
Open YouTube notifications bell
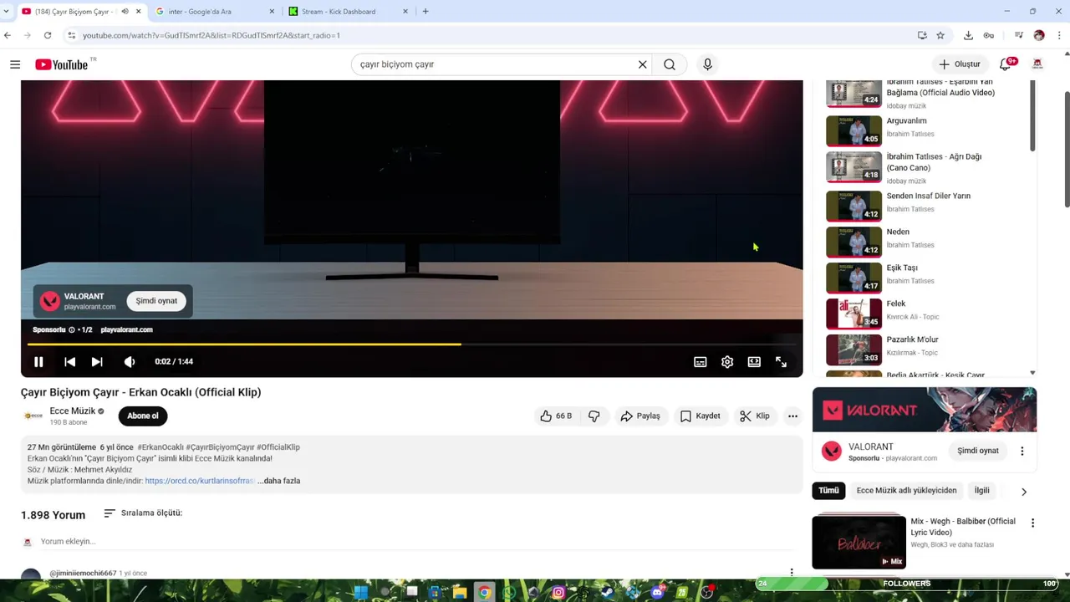click(1006, 64)
